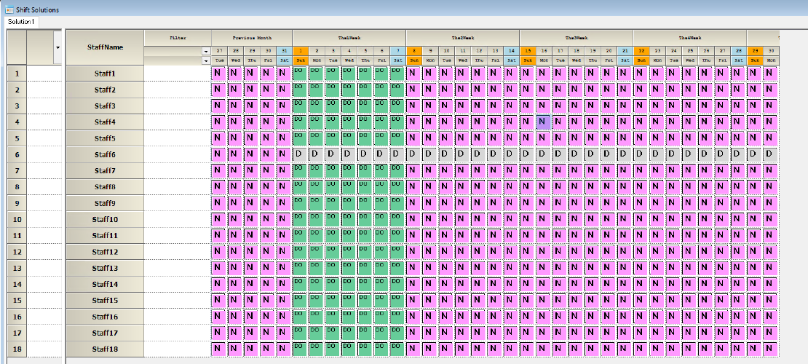Select the Staff1 name cell
This screenshot has height=364, width=808.
click(x=105, y=74)
